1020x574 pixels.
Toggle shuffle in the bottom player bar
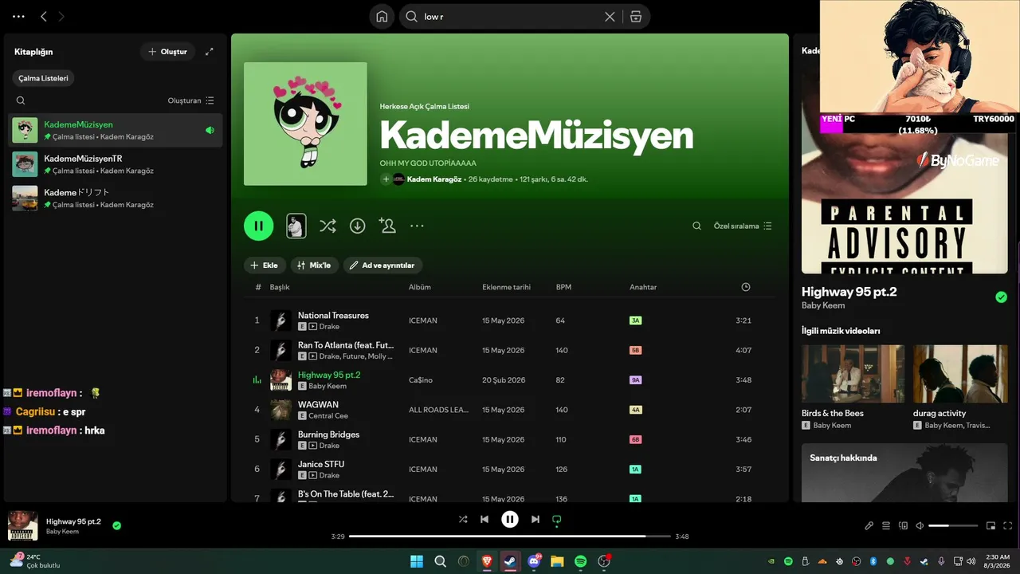point(463,520)
